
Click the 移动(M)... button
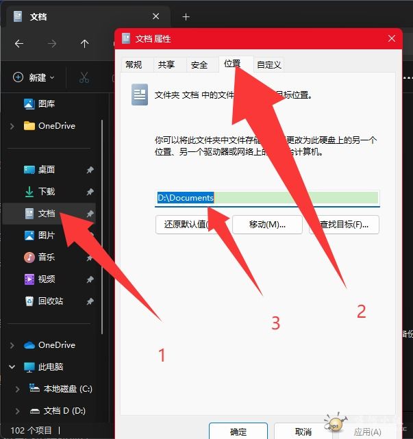tap(267, 225)
